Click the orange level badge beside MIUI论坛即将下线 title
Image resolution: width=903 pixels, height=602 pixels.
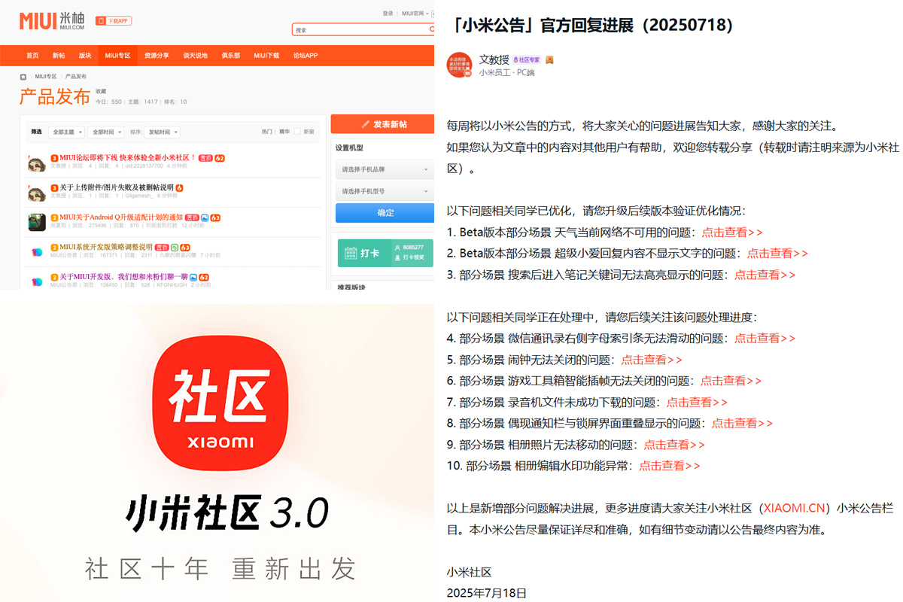tap(54, 158)
